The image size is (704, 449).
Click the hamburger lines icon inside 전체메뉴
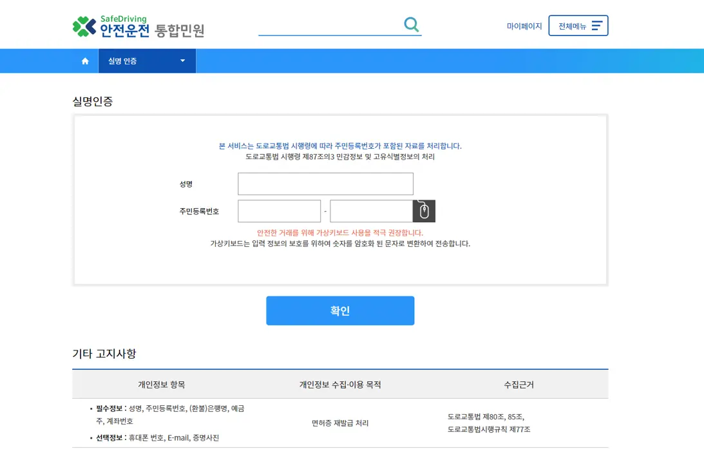[596, 25]
